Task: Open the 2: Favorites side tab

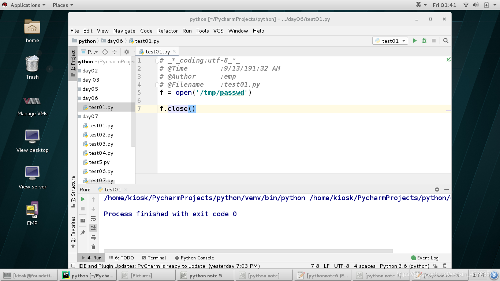Action: tap(73, 232)
